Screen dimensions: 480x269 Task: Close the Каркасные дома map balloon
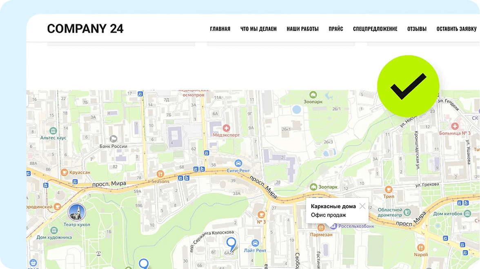(362, 206)
